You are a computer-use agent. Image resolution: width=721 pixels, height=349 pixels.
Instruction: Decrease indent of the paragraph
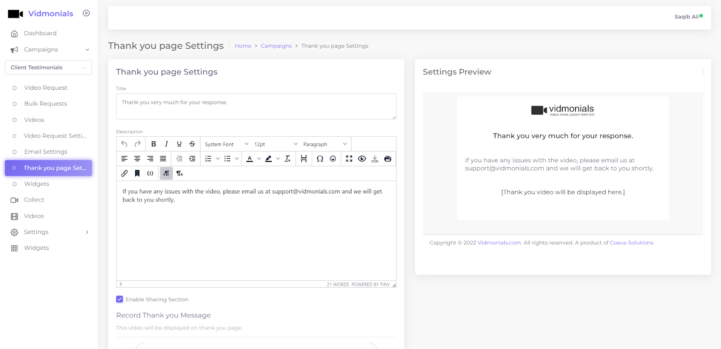click(x=179, y=159)
